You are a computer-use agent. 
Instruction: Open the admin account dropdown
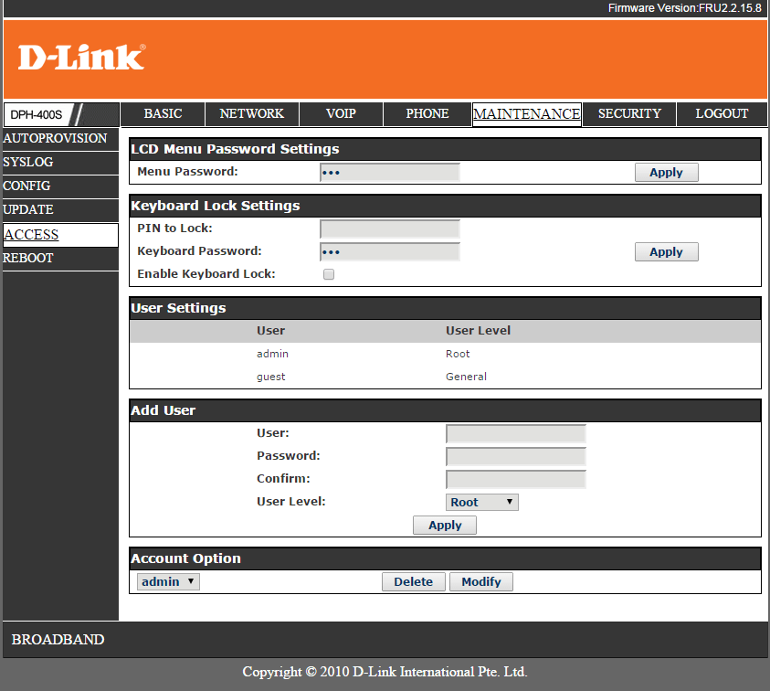168,582
